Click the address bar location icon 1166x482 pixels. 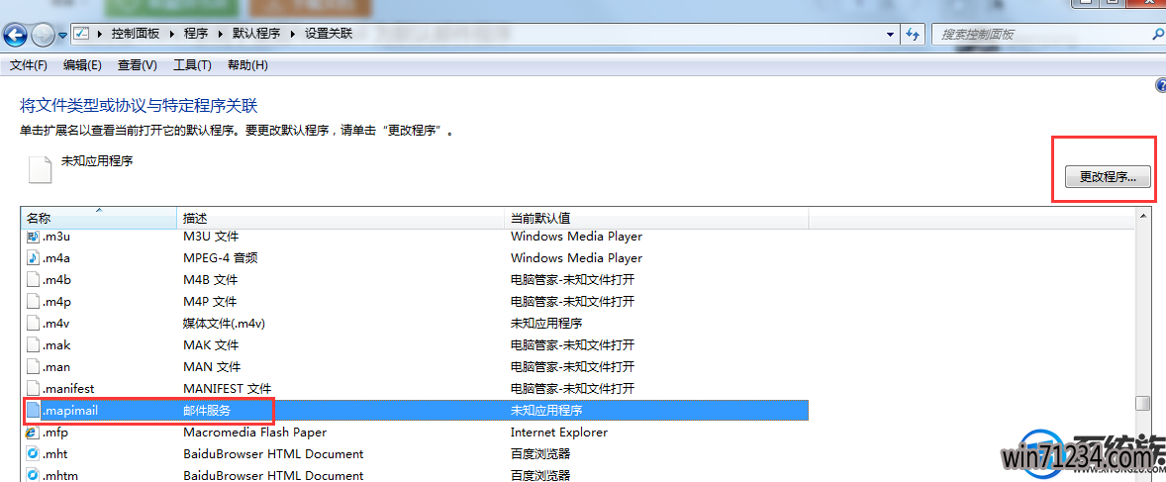[82, 34]
